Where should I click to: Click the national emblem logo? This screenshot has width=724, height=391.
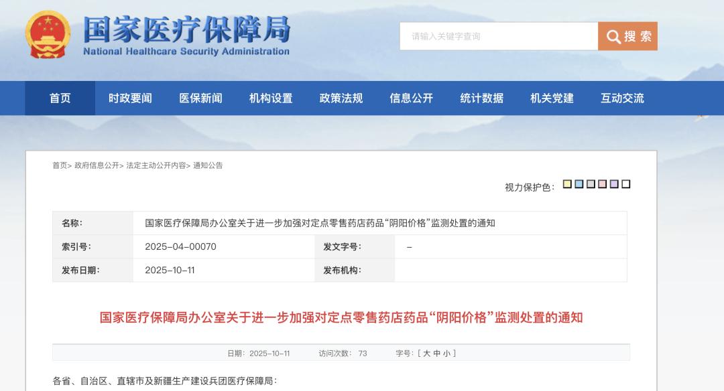[x=48, y=35]
